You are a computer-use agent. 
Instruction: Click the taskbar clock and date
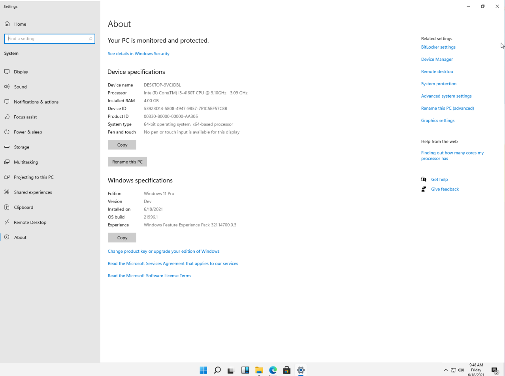click(x=476, y=370)
